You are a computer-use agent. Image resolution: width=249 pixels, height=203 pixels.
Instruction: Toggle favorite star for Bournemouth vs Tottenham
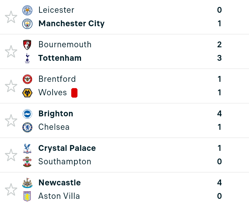tap(11, 51)
